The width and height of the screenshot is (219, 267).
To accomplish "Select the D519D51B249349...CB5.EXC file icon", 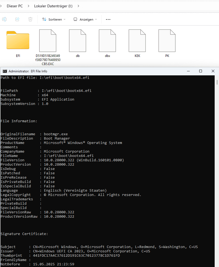I will pos(48,41).
